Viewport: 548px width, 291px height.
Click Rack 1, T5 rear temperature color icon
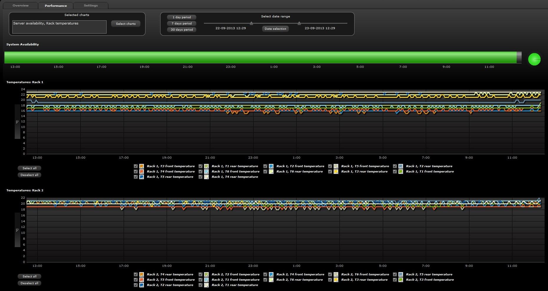pos(142,177)
